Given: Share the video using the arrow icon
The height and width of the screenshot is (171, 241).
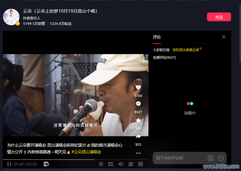Looking at the screenshot, I should [x=138, y=136].
